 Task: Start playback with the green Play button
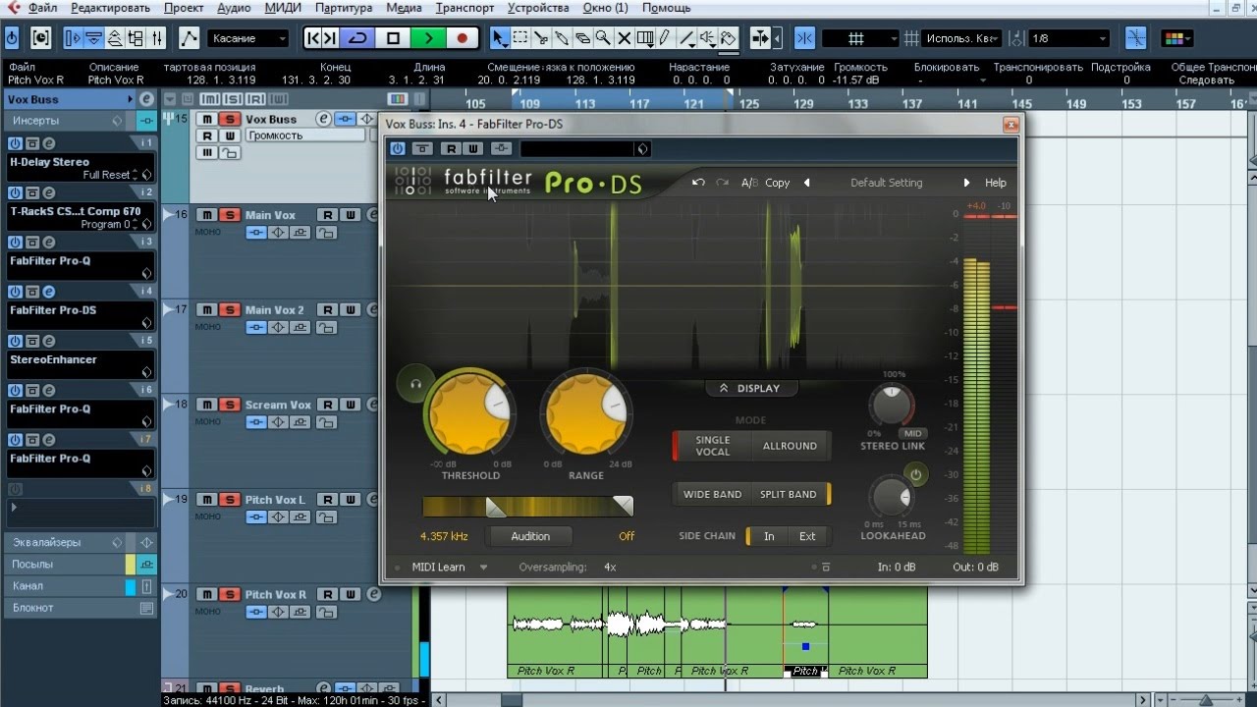point(428,38)
